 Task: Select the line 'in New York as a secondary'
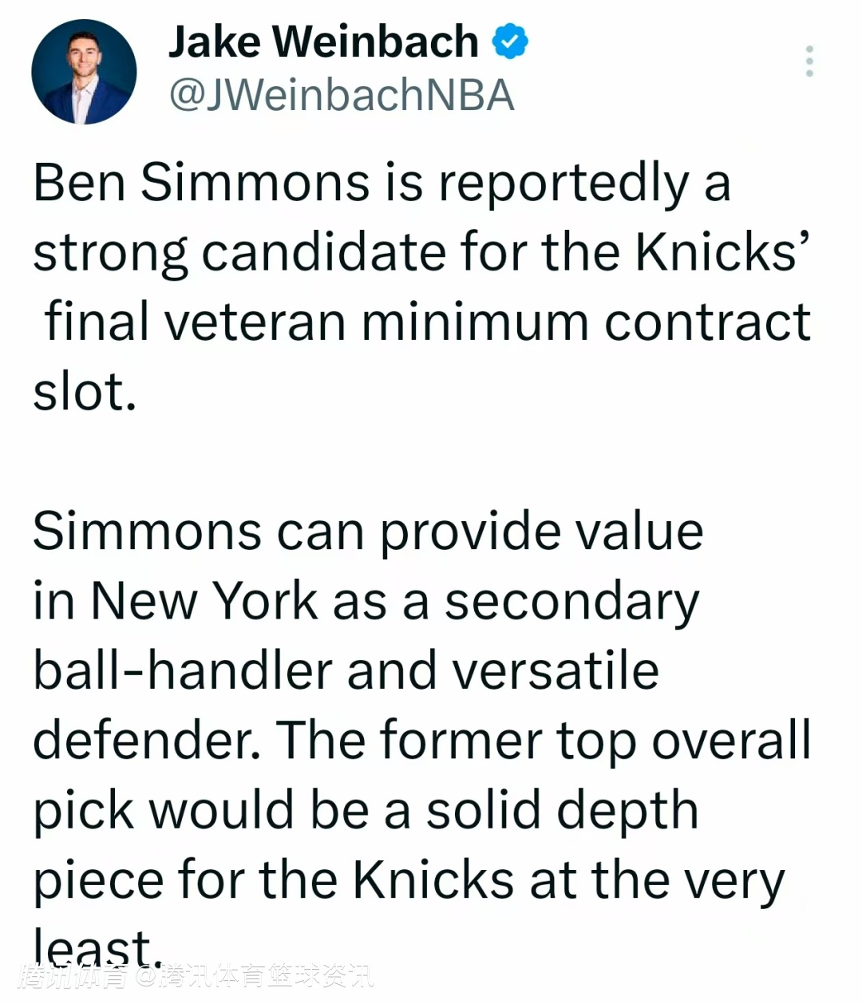pos(366,603)
